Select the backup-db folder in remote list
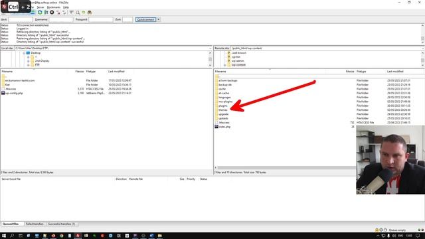This screenshot has width=425, height=239. click(225, 85)
